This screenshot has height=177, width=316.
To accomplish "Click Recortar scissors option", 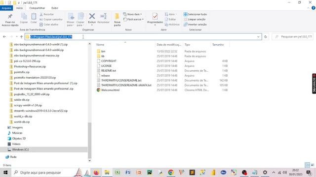I will pos(46,14).
